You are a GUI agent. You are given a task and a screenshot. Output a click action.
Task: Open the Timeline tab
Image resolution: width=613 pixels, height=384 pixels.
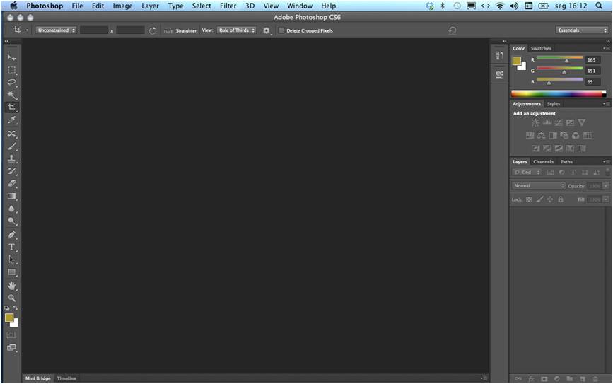coord(66,378)
